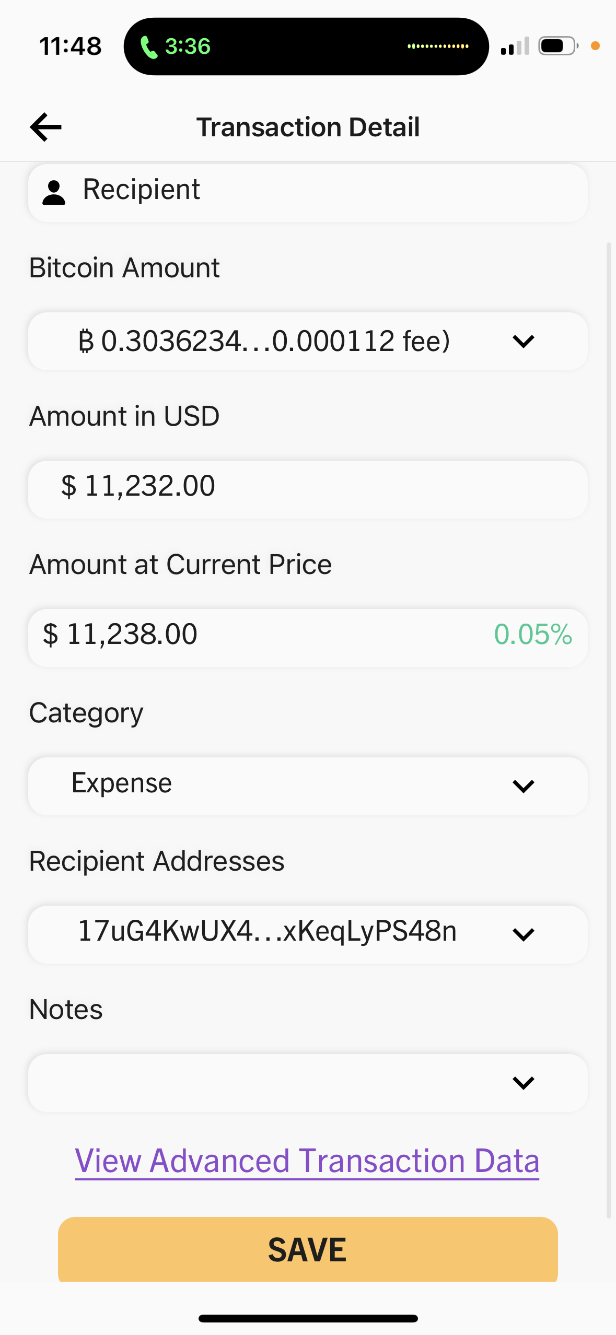This screenshot has width=616, height=1335.
Task: Click the Amount in USD field
Action: point(307,489)
